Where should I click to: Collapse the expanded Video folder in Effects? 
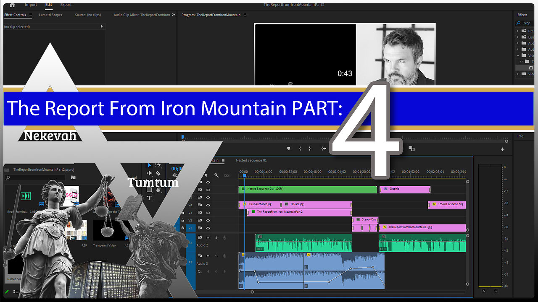[518, 55]
